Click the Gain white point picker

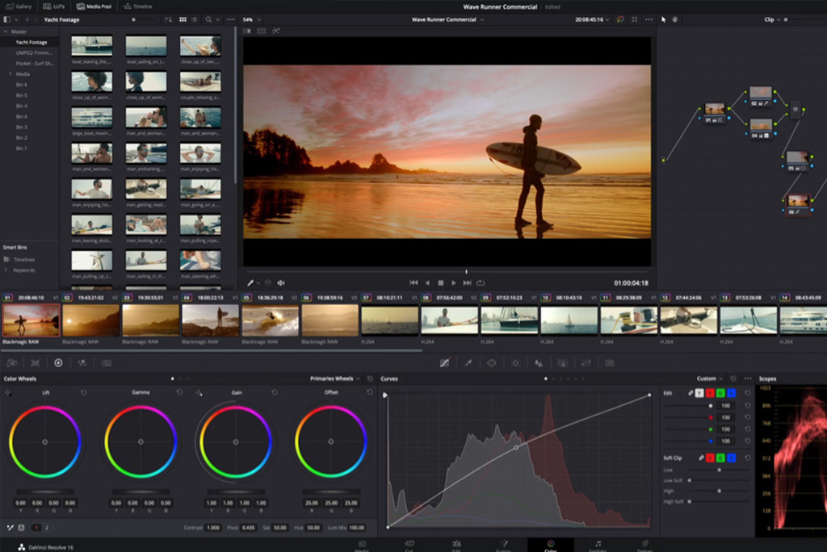(x=199, y=393)
